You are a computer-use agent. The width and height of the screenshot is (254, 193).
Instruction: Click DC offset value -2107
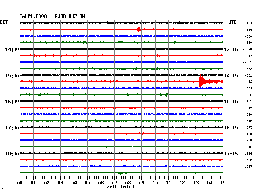tap(247, 56)
